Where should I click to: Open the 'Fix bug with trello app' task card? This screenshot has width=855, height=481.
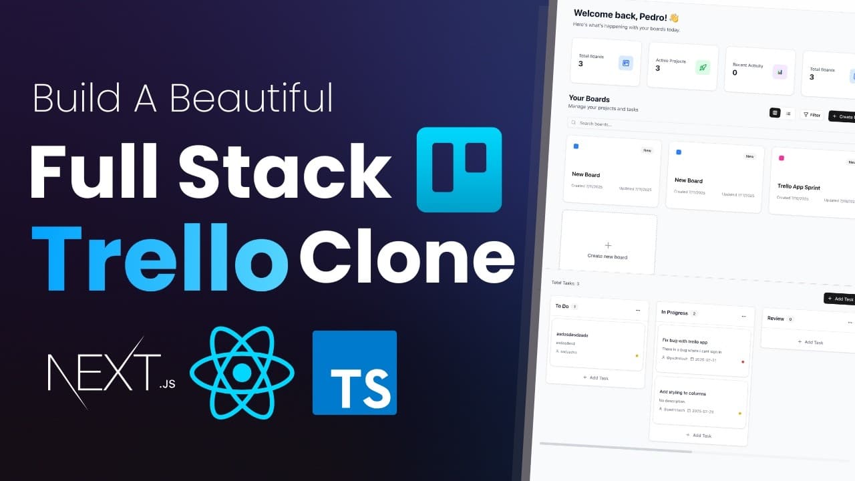703,350
